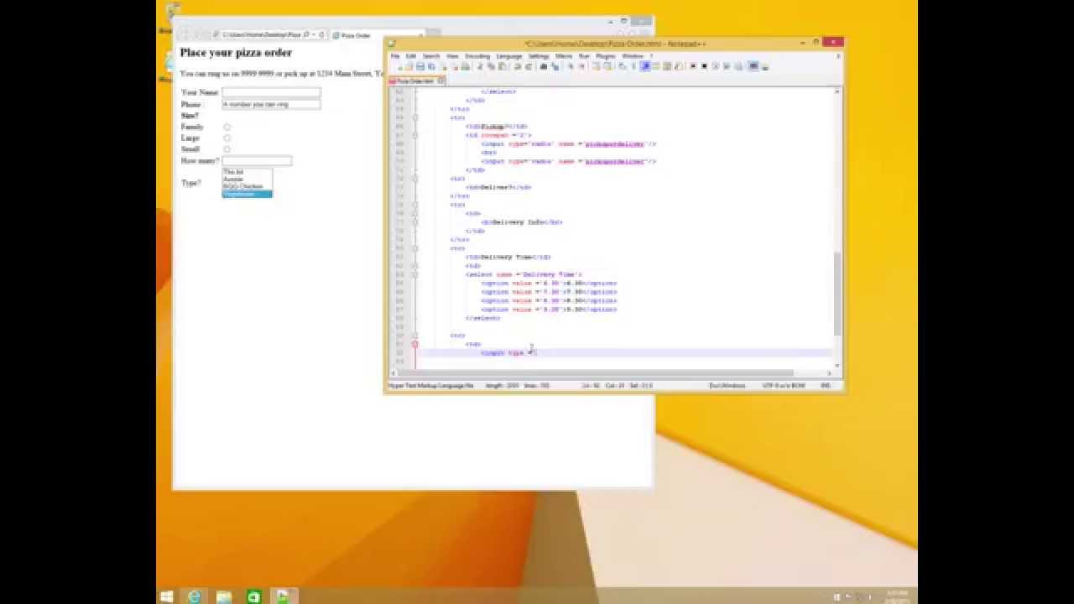
Task: Click the Synchronize Horizontal Scrolling icon
Action: (608, 66)
